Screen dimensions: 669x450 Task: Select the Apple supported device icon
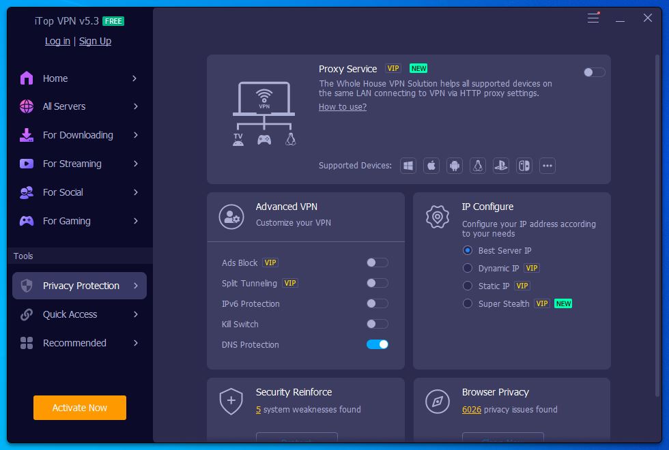click(x=431, y=166)
